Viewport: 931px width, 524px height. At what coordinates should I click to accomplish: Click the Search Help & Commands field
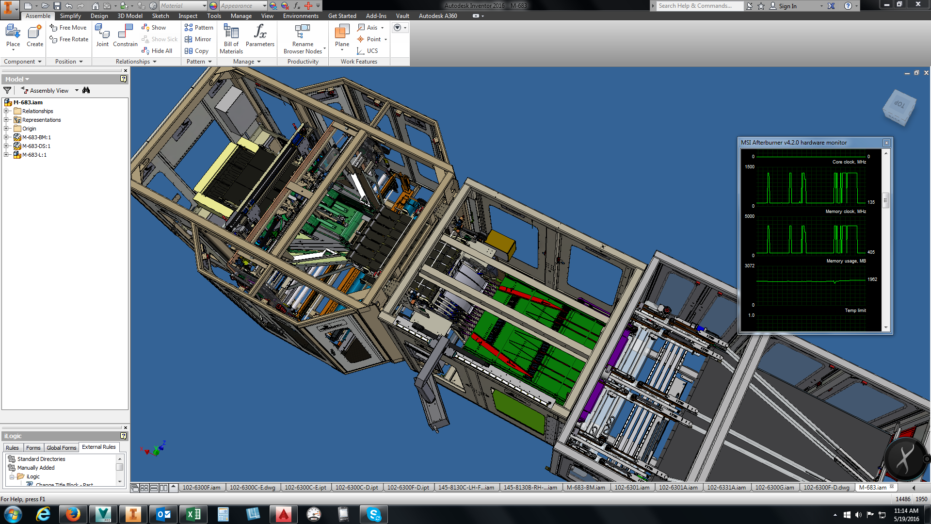699,6
